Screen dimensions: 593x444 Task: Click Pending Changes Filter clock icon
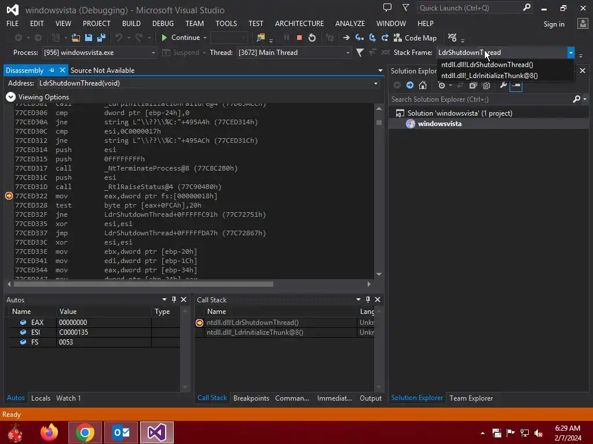coord(441,86)
